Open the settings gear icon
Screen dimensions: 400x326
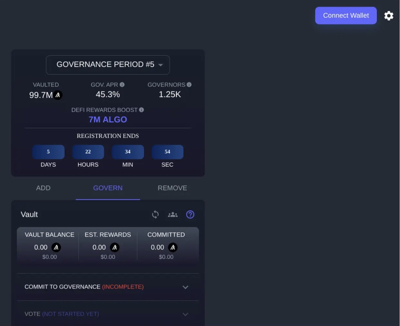(389, 15)
